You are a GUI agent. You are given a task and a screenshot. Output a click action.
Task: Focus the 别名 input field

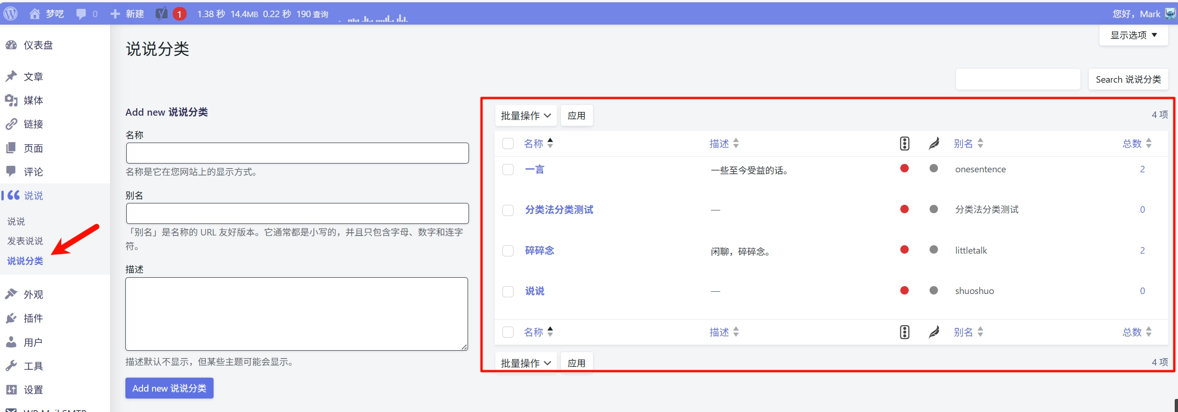[297, 213]
